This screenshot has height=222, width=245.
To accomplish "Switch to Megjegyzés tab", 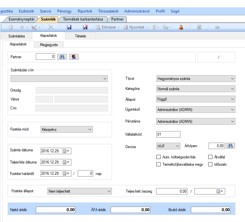I will 49,45.
